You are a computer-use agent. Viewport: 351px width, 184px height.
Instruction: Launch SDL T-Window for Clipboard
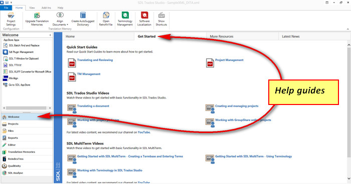click(x=21, y=58)
